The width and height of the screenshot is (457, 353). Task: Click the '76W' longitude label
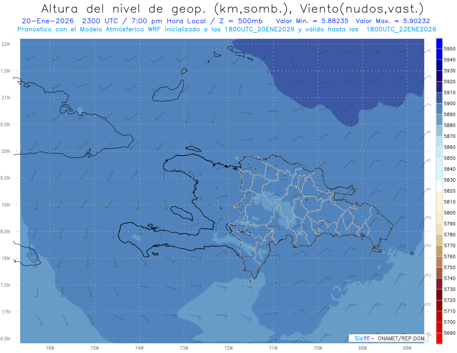point(50,348)
